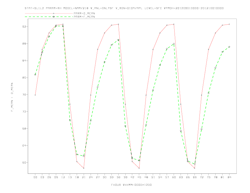Click the 42 hour tick label

point(132,177)
